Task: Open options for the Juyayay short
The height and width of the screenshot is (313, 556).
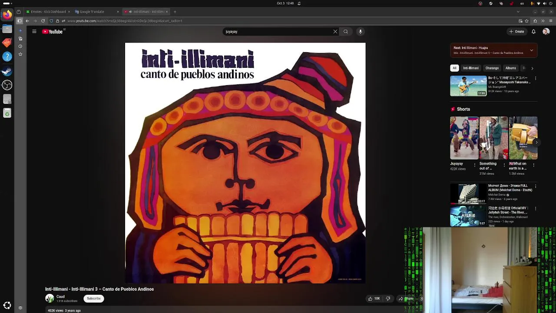Action: click(x=474, y=165)
